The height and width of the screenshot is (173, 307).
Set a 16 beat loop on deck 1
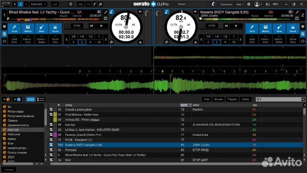click(x=99, y=42)
